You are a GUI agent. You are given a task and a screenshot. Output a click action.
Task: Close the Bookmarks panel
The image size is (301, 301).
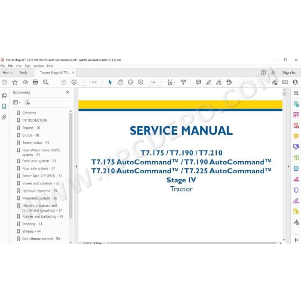click(x=68, y=92)
